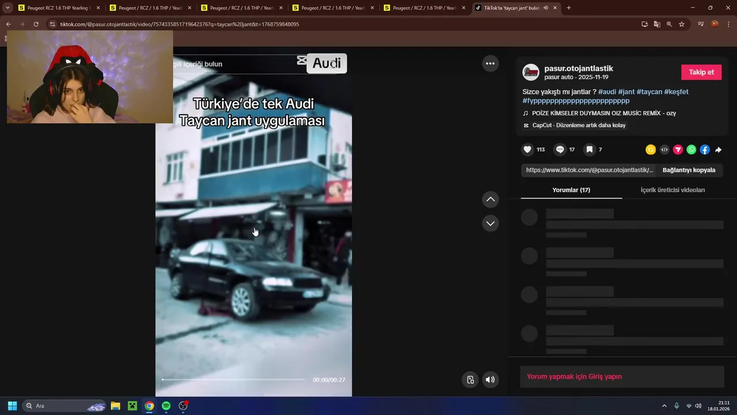Open Chrome media controls icon
The image size is (737, 415).
pyautogui.click(x=701, y=24)
